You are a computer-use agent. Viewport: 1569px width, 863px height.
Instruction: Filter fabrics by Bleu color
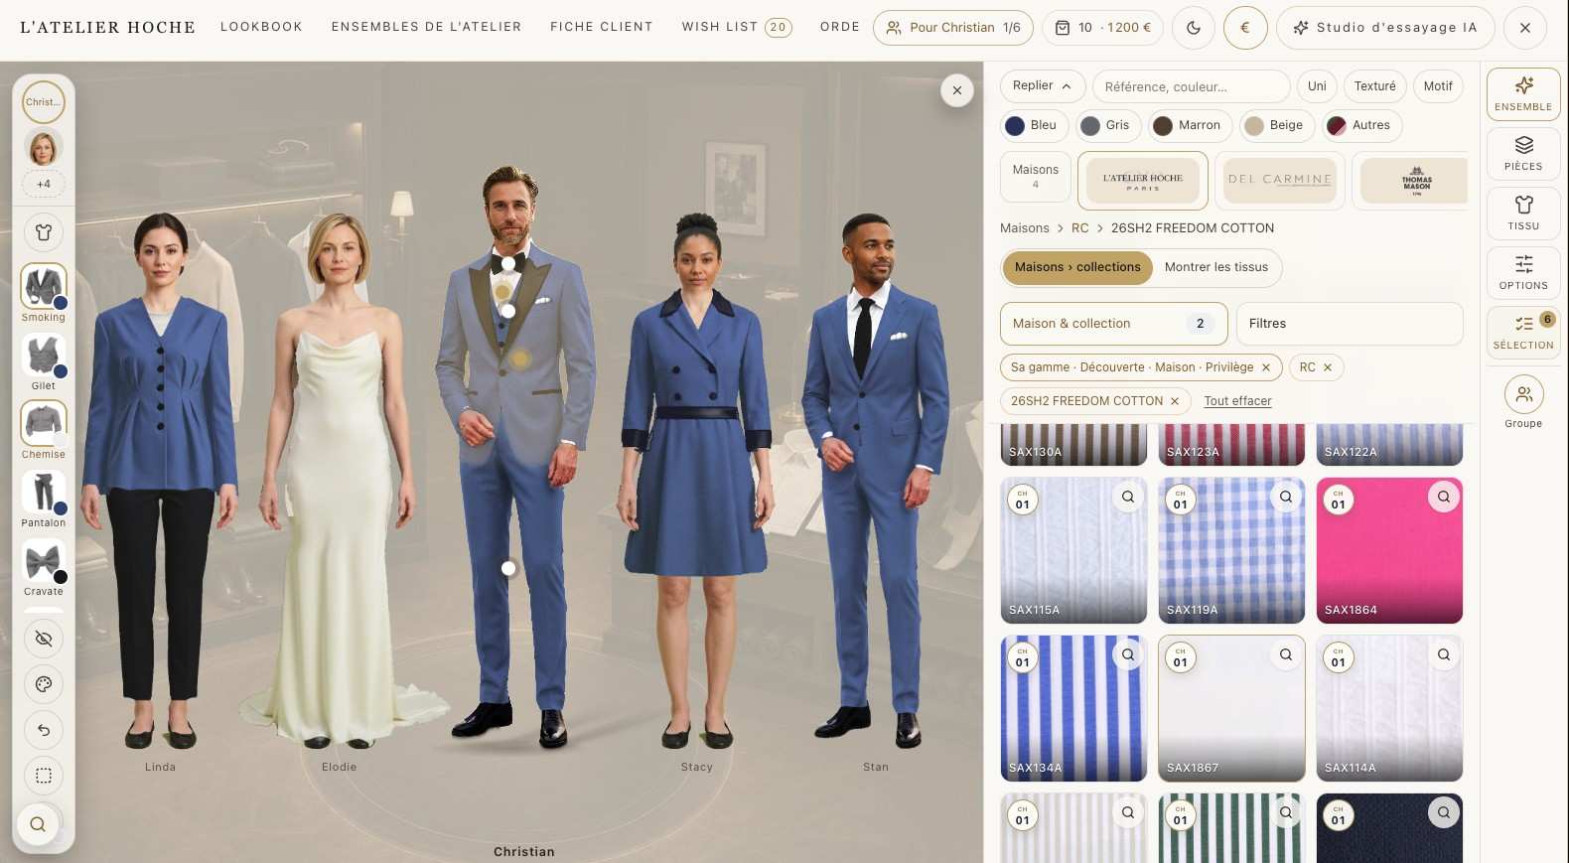[1034, 125]
